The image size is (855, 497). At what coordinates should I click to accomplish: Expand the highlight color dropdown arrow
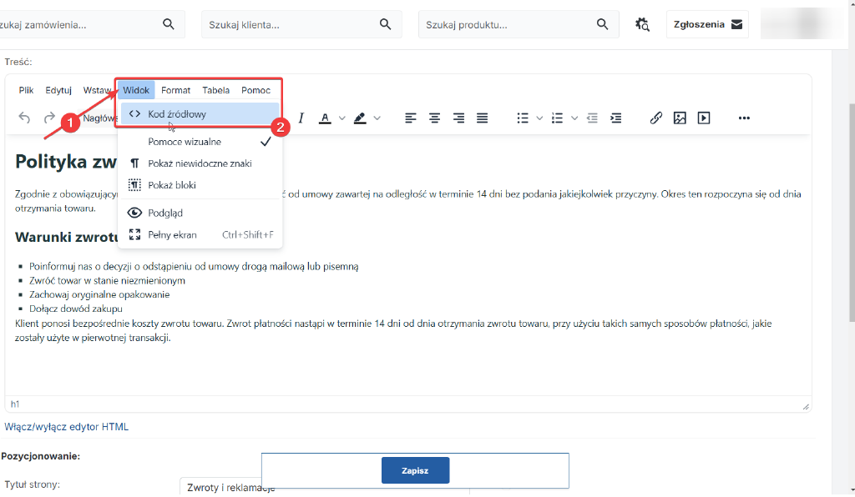(x=377, y=118)
